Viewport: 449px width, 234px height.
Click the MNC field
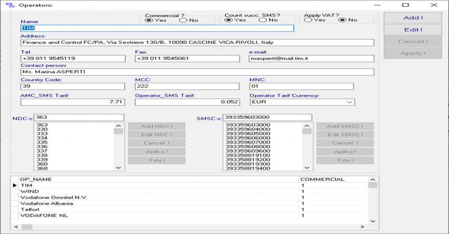[302, 86]
